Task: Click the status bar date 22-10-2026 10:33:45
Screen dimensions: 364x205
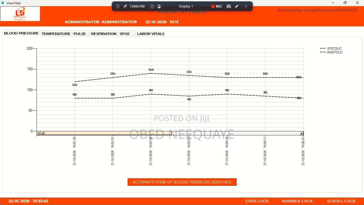Action: pyautogui.click(x=29, y=201)
